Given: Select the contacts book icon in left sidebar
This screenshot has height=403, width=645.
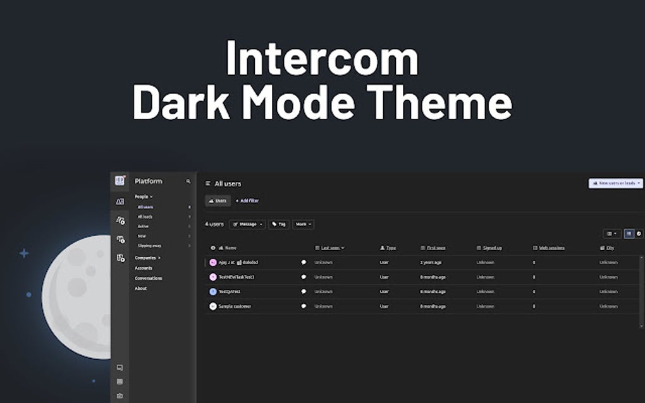Looking at the screenshot, I should [120, 201].
